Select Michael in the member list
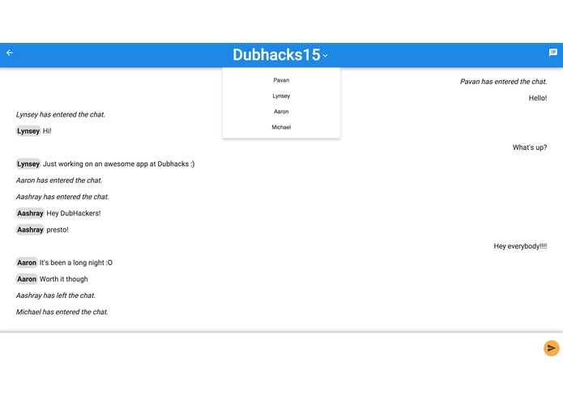This screenshot has width=563, height=400. [281, 127]
